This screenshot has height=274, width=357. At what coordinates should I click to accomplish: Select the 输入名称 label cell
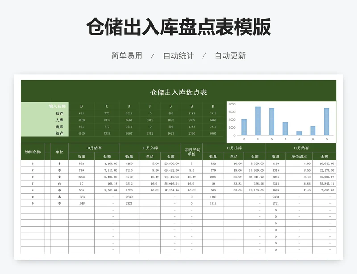45,106
